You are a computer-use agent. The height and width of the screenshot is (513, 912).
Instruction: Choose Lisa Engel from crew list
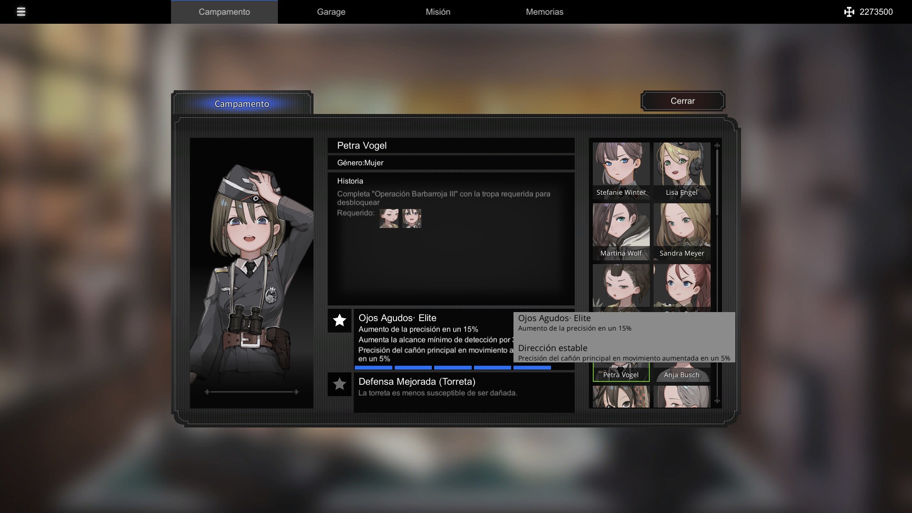(x=682, y=170)
